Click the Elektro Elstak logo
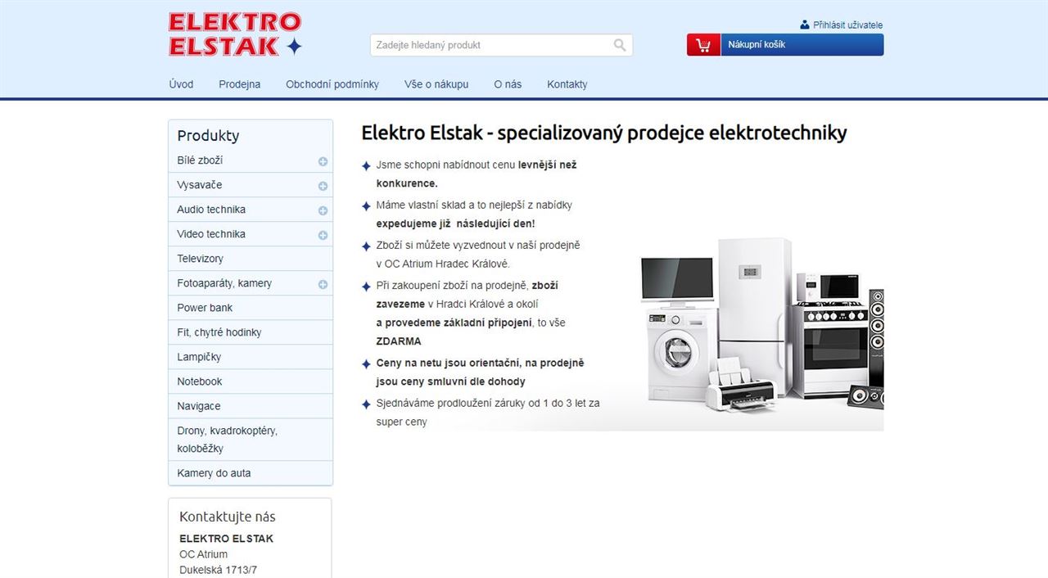Viewport: 1048px width, 578px height. [x=236, y=34]
